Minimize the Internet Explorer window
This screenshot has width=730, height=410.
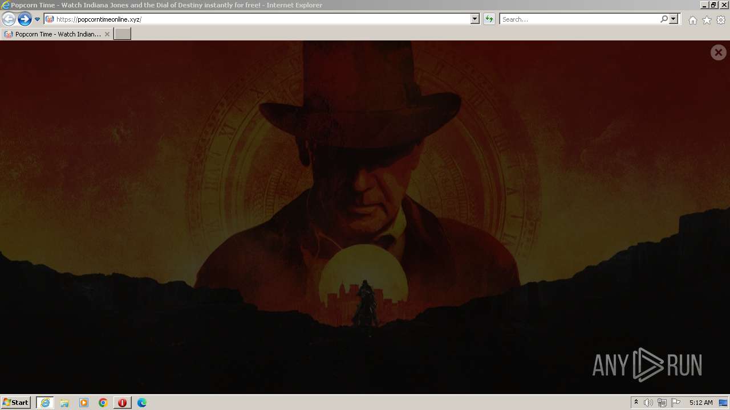(705, 5)
